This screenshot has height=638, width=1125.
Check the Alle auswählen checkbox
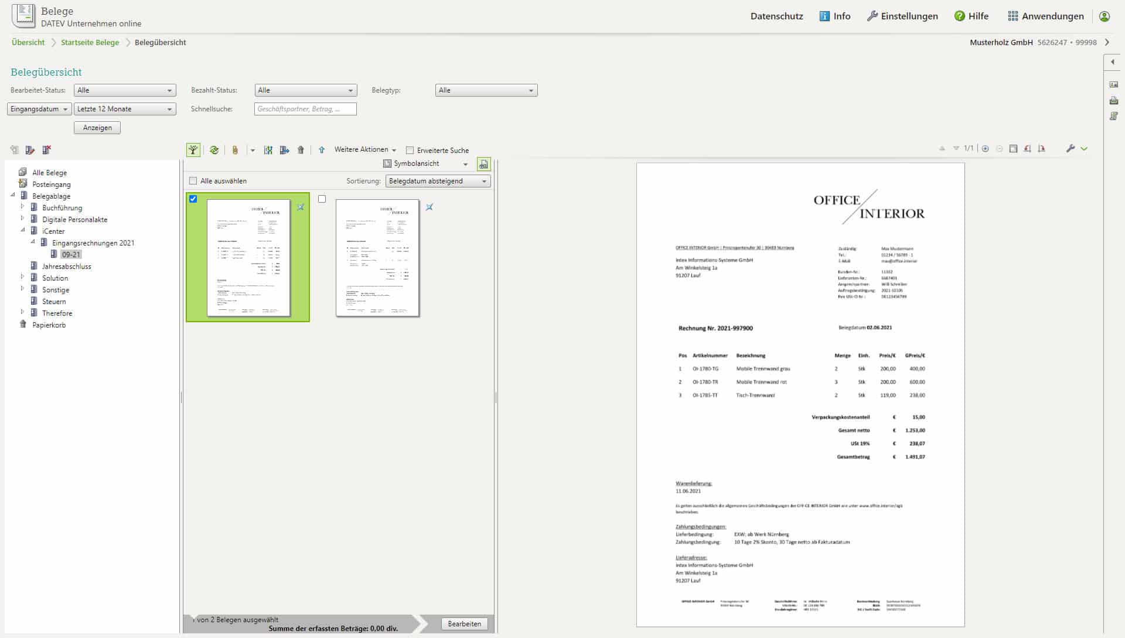click(x=193, y=181)
